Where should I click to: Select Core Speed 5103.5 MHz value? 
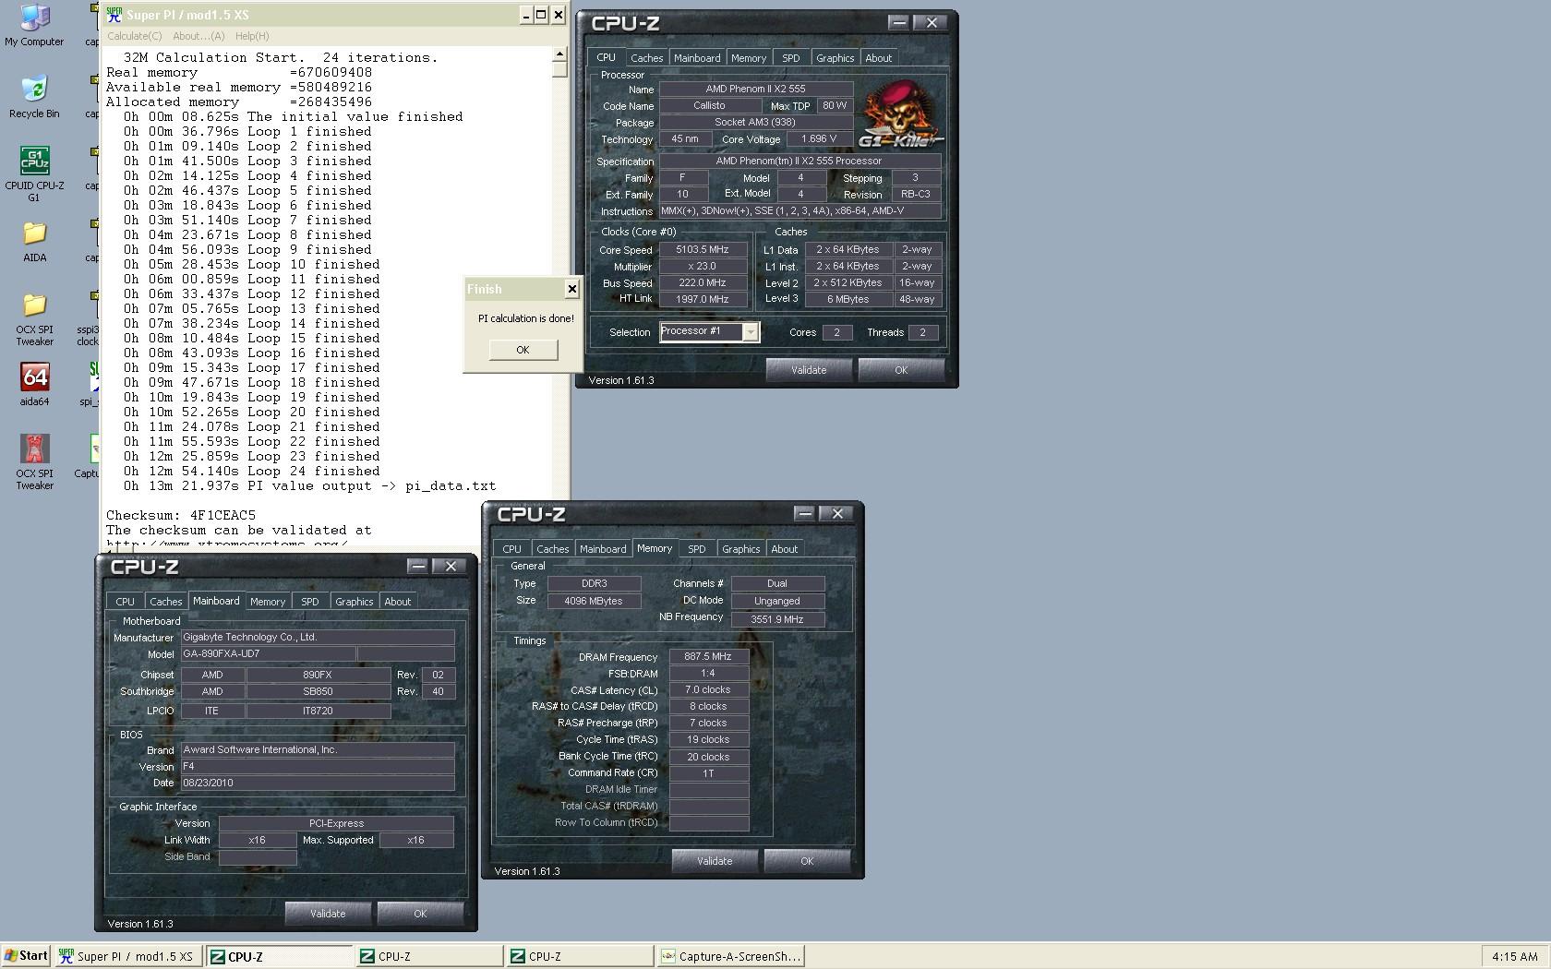click(703, 249)
